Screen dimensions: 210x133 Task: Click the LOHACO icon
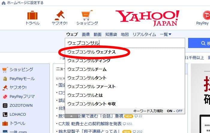5,115
